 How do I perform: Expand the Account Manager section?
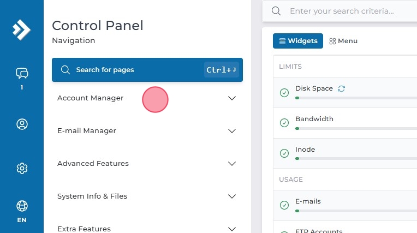(x=232, y=98)
